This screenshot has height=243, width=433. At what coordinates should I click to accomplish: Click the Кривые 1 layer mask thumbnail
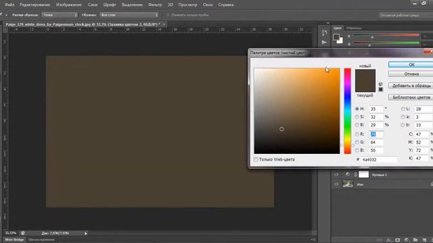point(363,174)
